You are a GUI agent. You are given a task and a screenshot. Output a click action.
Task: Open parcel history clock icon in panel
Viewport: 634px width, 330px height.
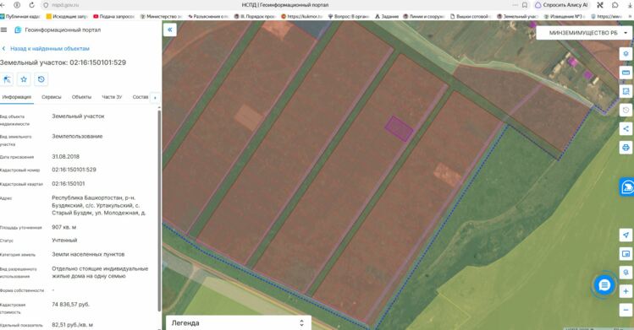coord(41,79)
